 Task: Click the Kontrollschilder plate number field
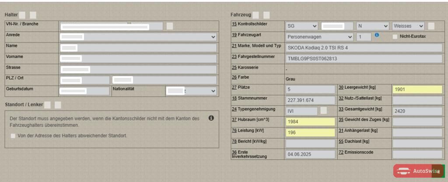click(337, 26)
